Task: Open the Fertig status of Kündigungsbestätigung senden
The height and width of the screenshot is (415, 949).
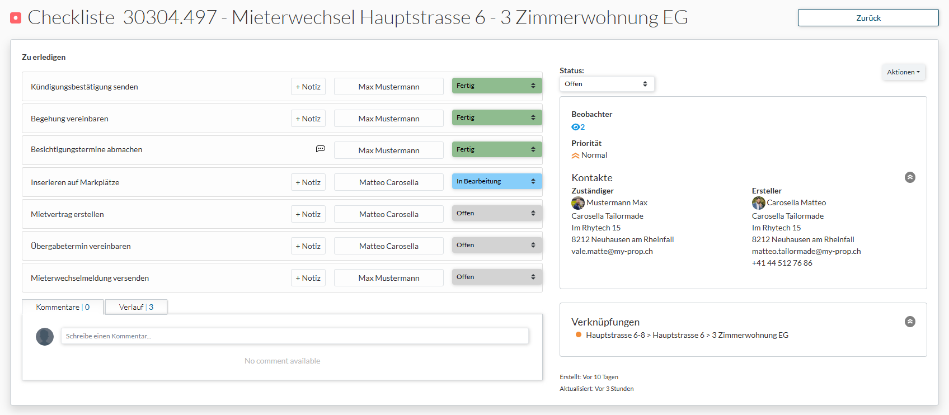Action: (496, 86)
